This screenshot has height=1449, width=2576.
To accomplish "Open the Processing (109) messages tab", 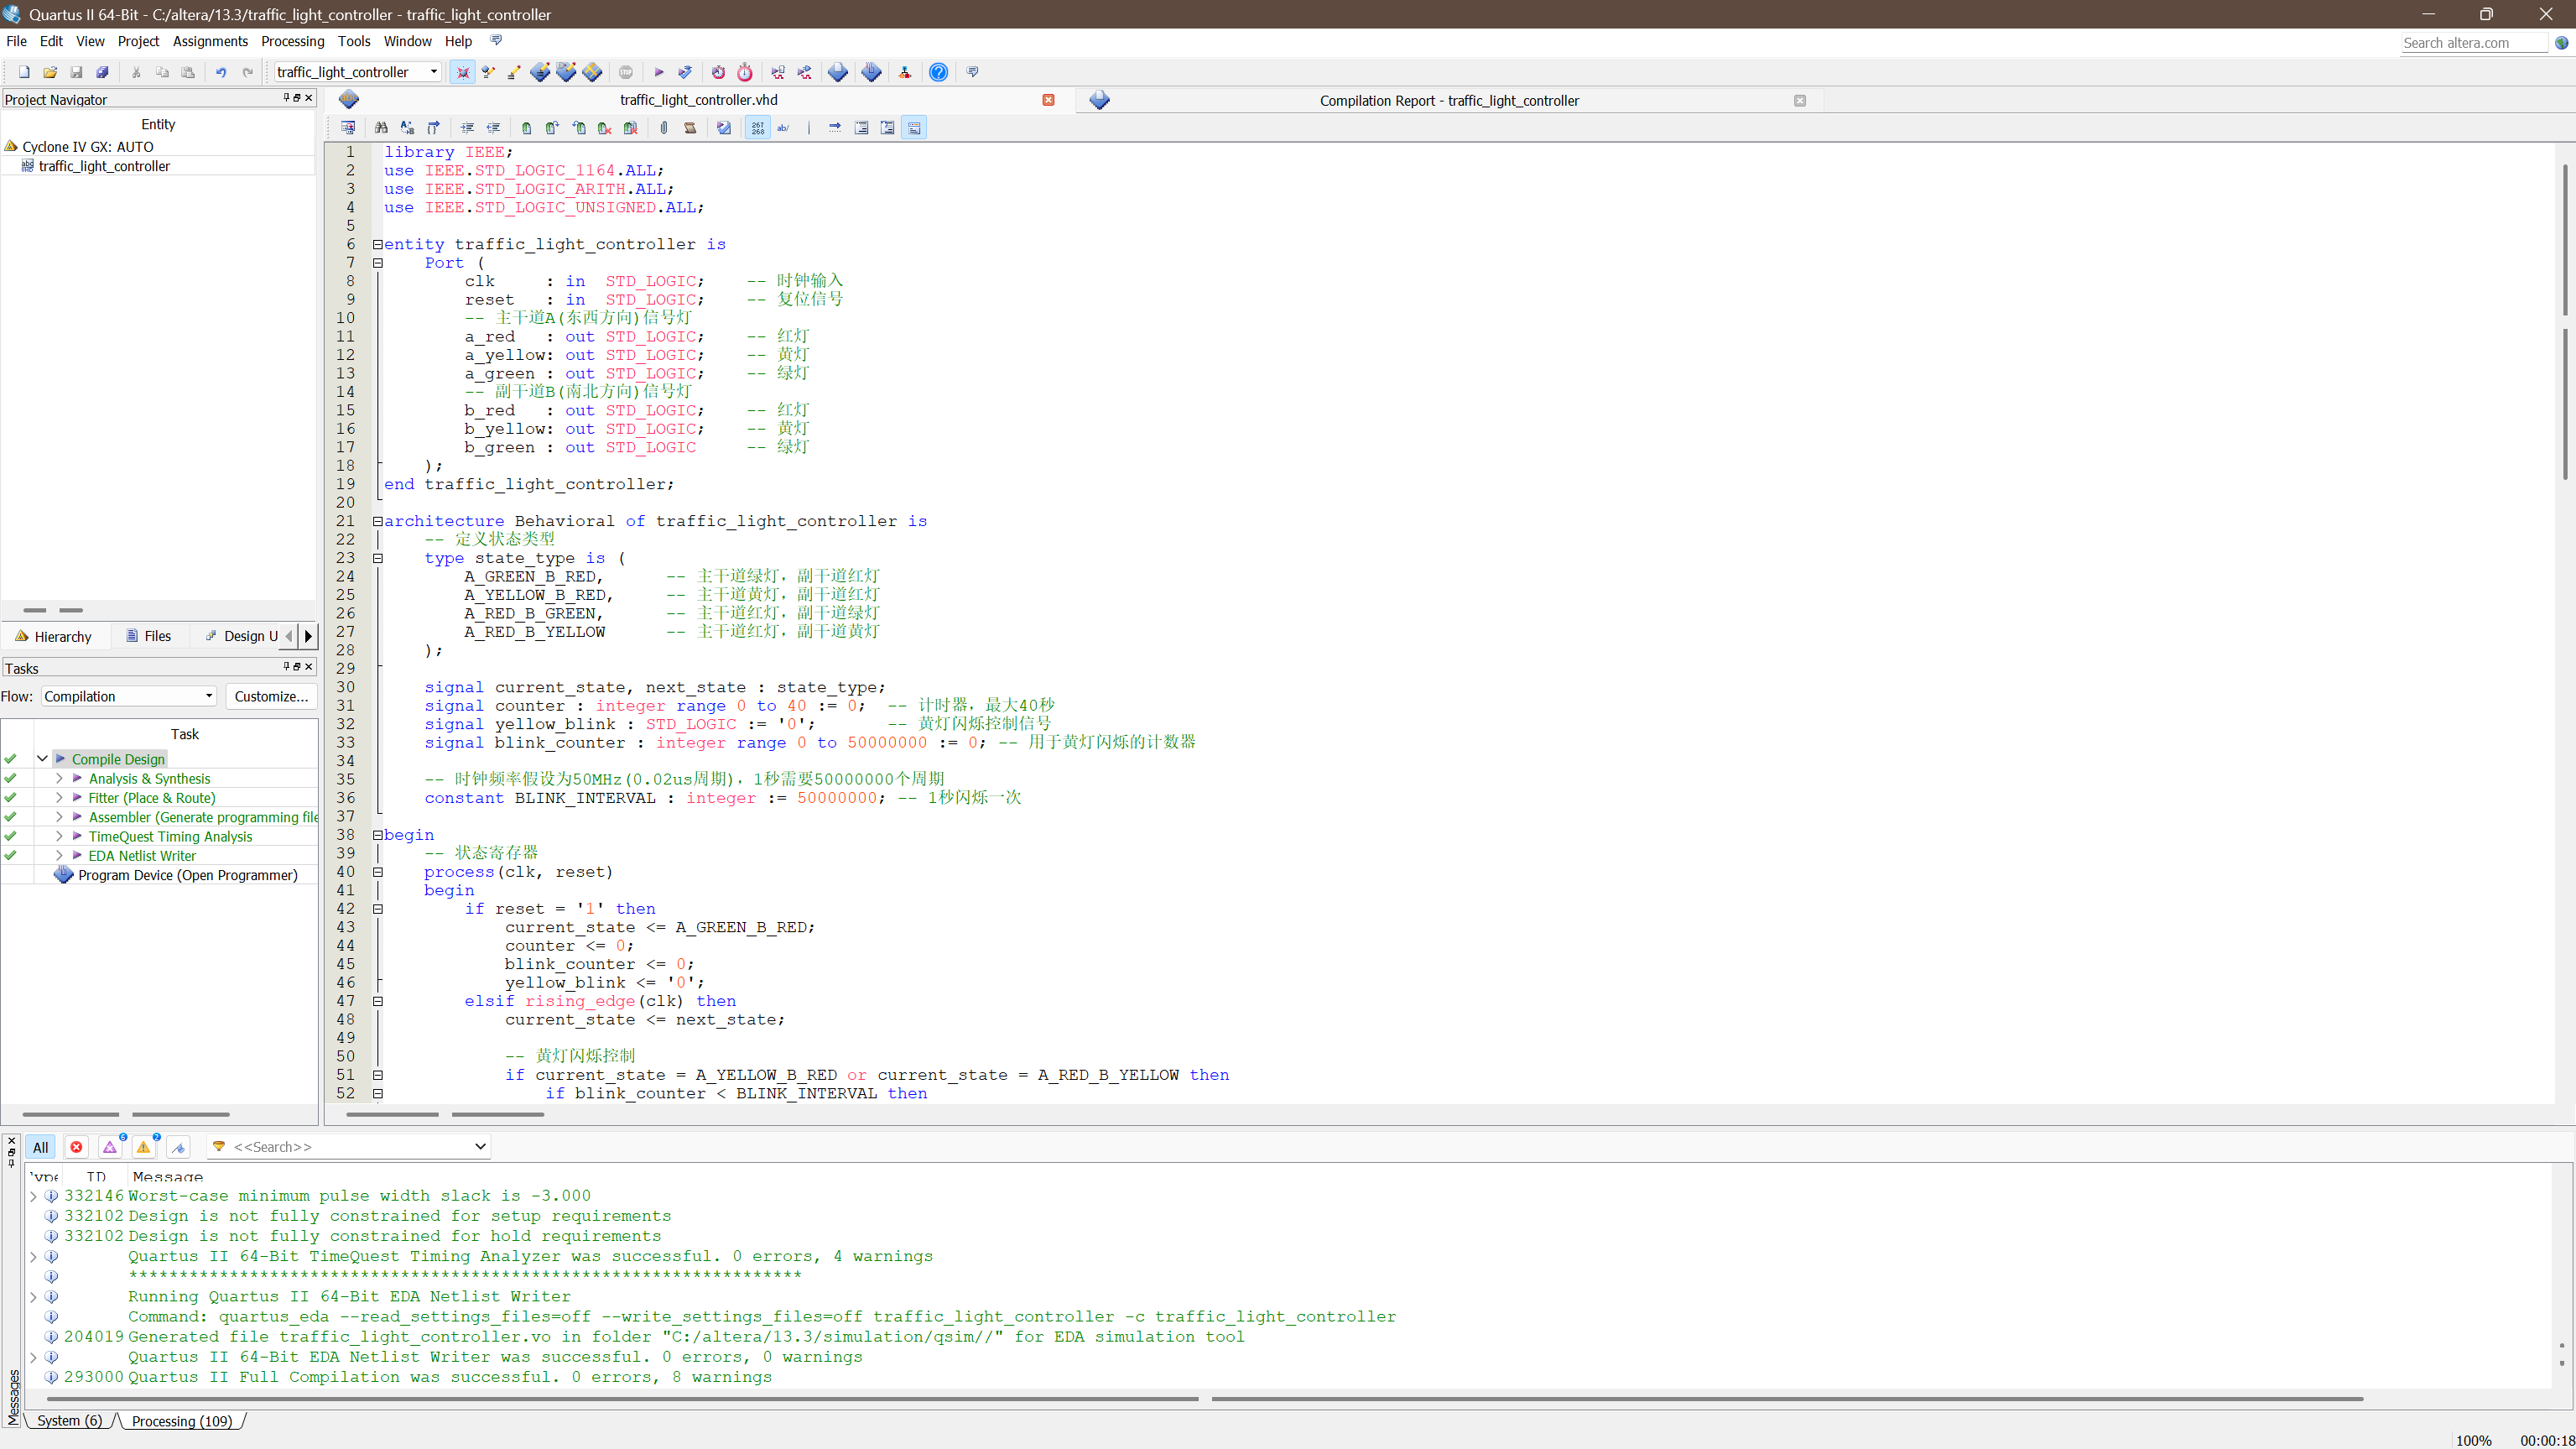I will click(x=182, y=1421).
